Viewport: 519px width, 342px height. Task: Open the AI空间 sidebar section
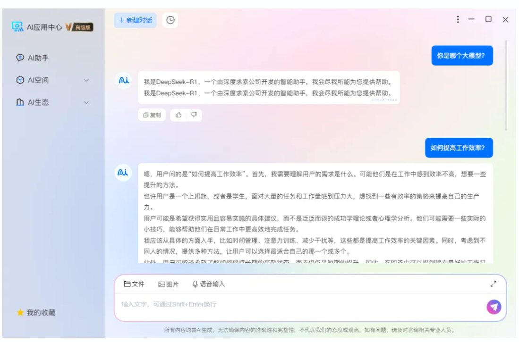33,80
